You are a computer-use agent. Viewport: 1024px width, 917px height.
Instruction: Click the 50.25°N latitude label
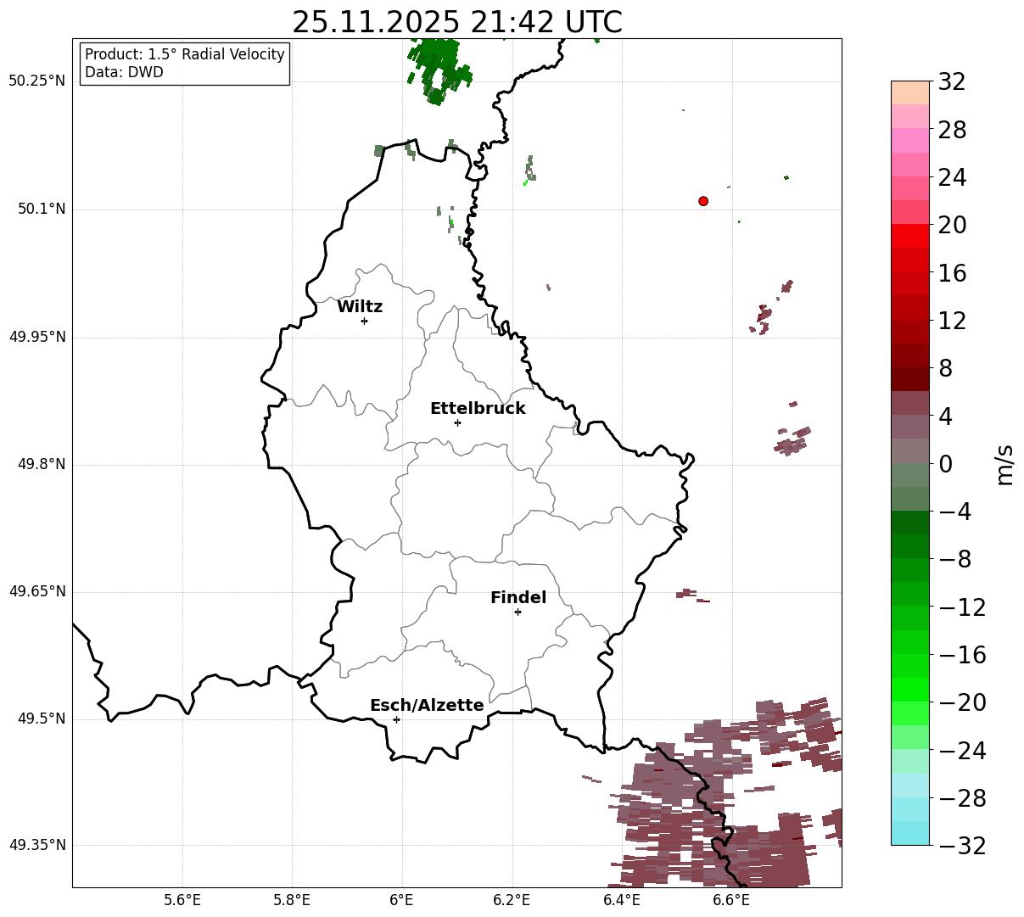point(36,81)
